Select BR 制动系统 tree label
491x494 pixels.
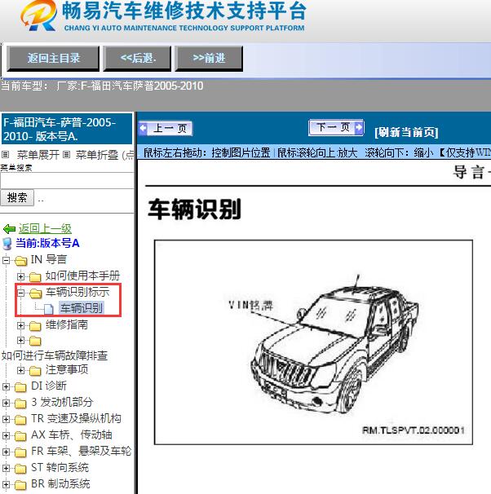60,484
